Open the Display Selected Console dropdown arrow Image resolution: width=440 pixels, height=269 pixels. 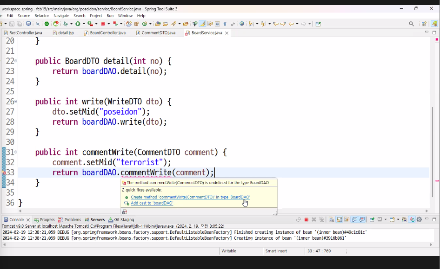point(386,219)
